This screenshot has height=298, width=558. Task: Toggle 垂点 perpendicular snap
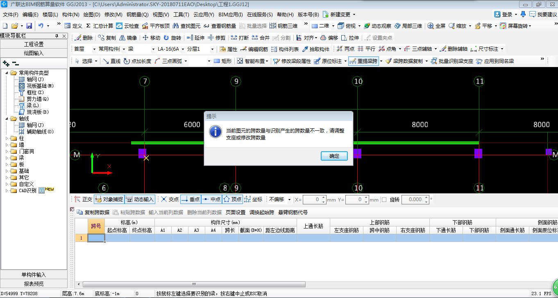191,199
